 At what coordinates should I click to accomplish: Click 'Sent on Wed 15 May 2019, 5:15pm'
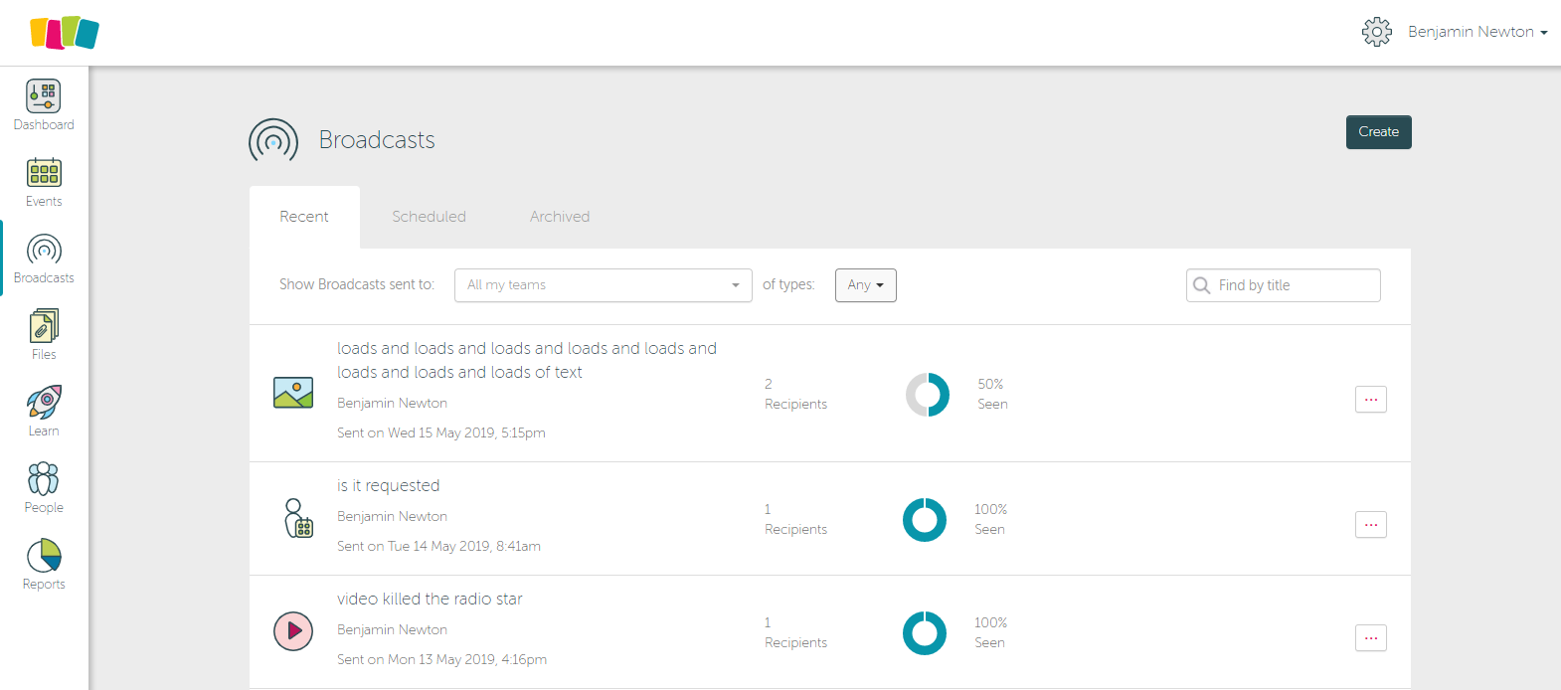[x=441, y=432]
